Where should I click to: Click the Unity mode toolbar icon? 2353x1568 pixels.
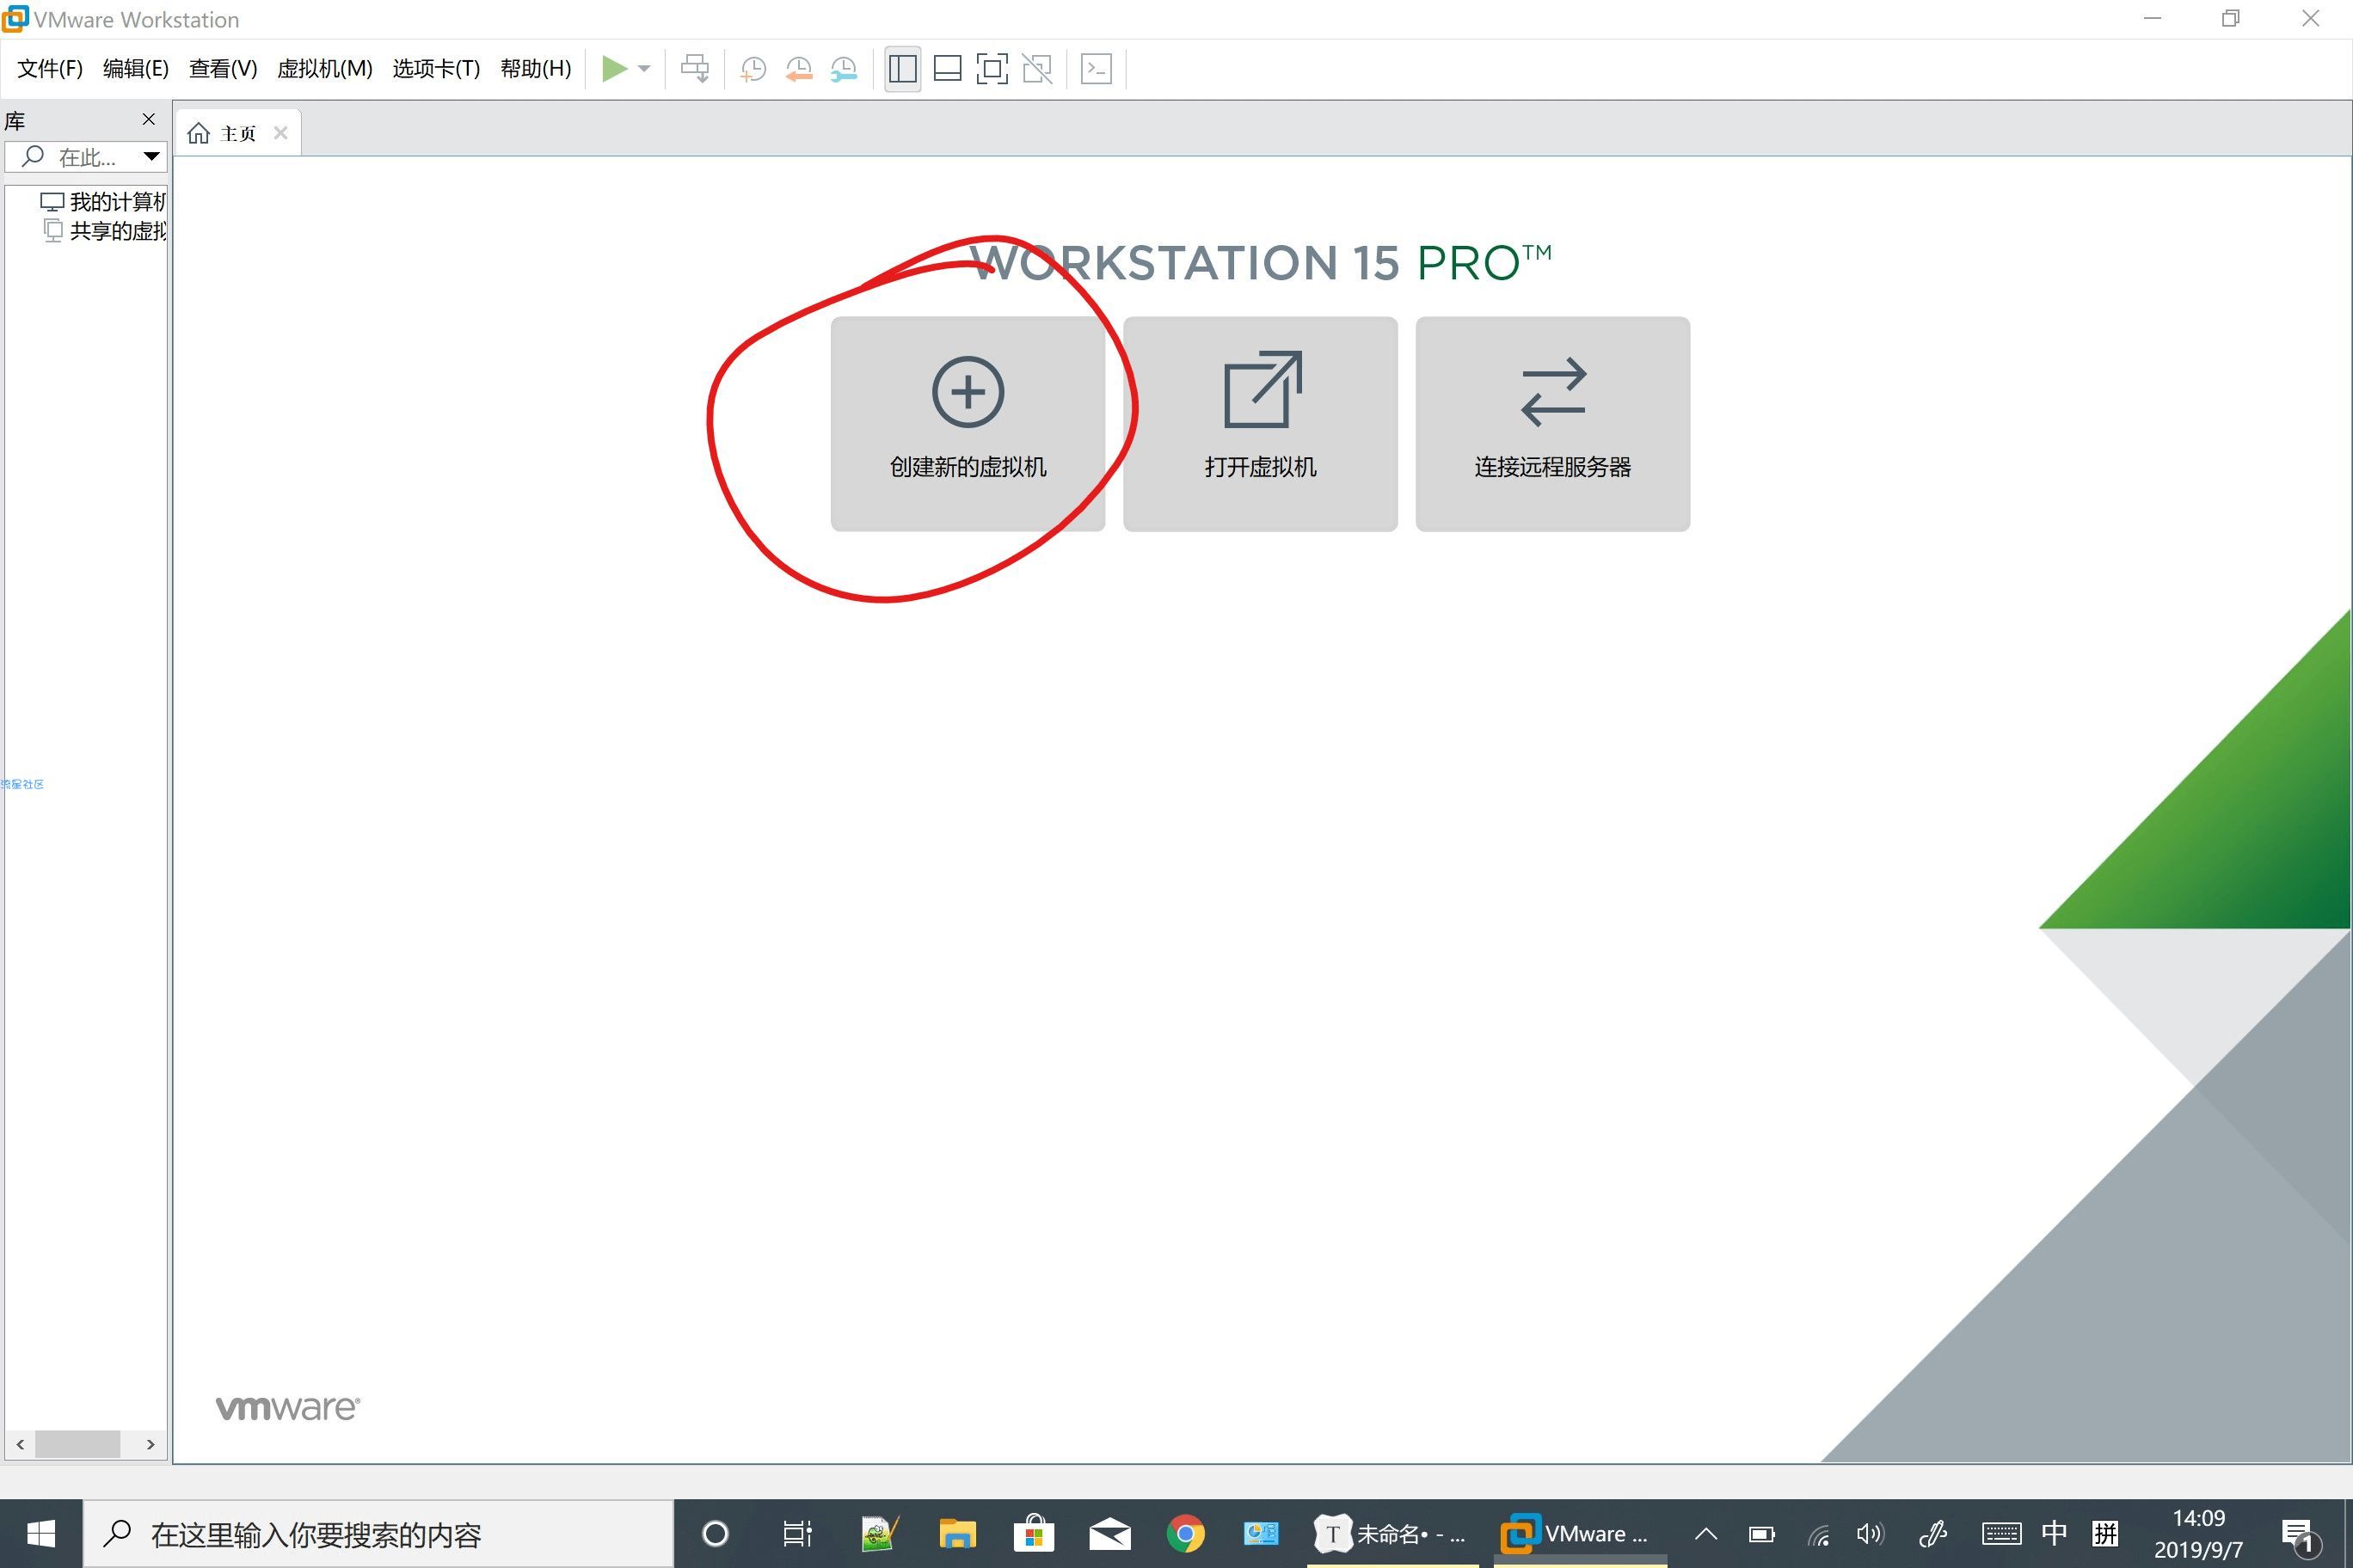pyautogui.click(x=1037, y=69)
